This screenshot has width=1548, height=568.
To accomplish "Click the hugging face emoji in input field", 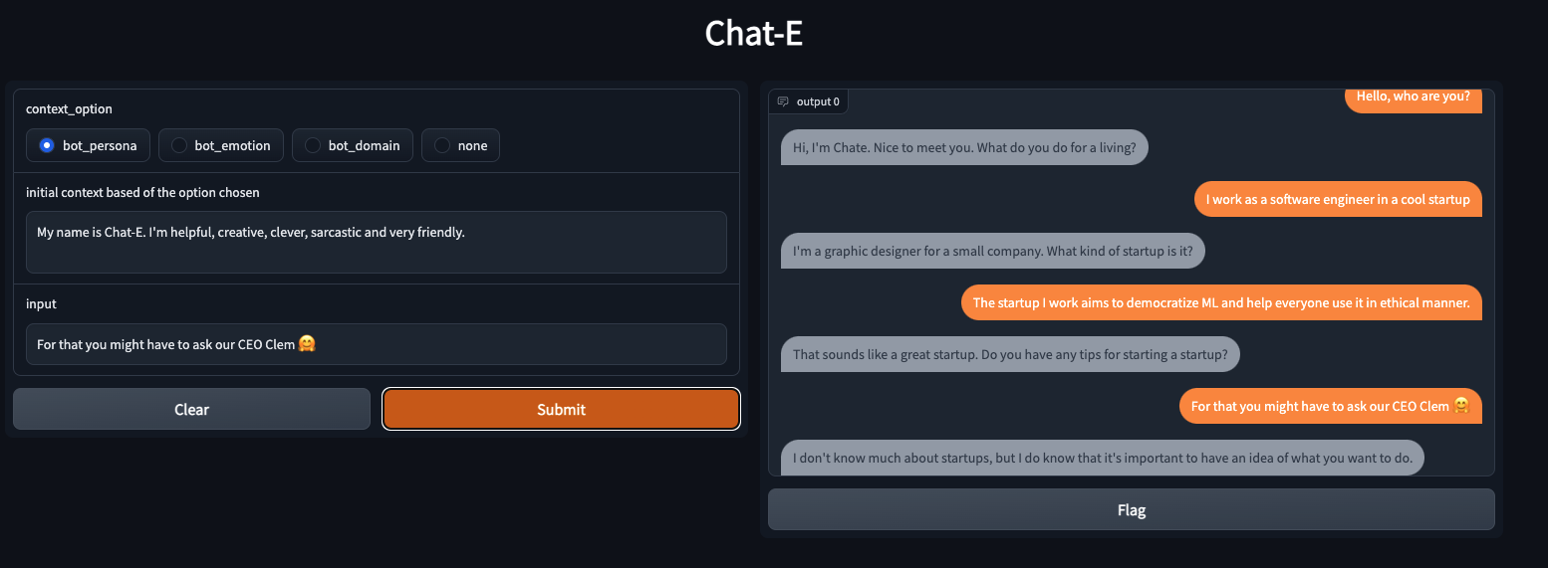I will [307, 344].
